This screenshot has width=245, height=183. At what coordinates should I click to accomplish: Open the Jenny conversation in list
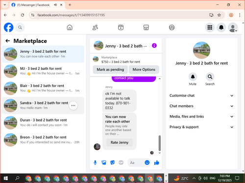pos(43,54)
